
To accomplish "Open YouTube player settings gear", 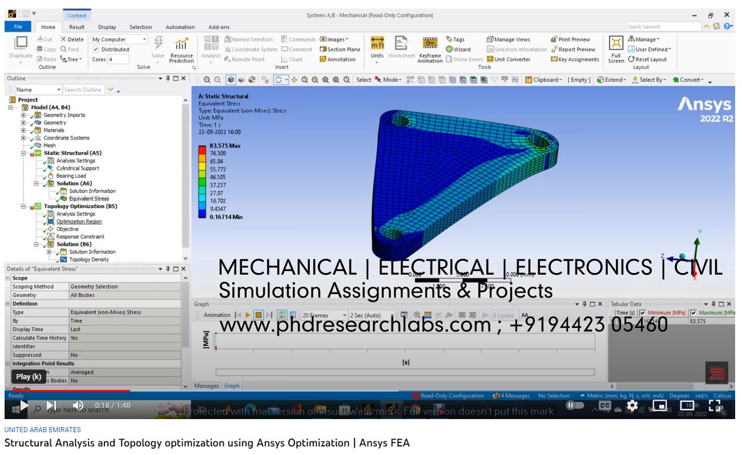I will pyautogui.click(x=632, y=405).
